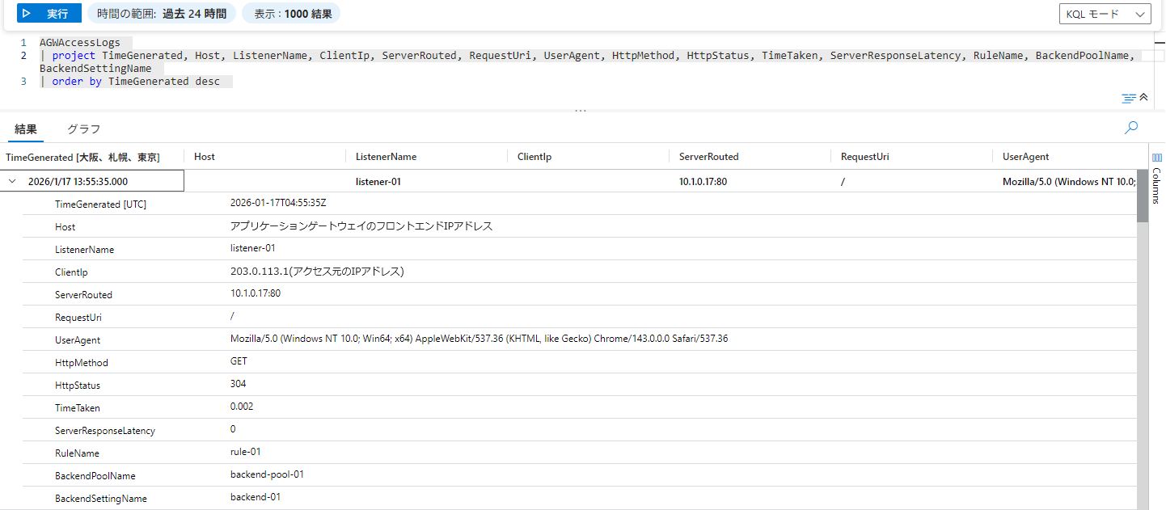The height and width of the screenshot is (510, 1166).
Task: Click the 実行 run query button
Action: (49, 14)
